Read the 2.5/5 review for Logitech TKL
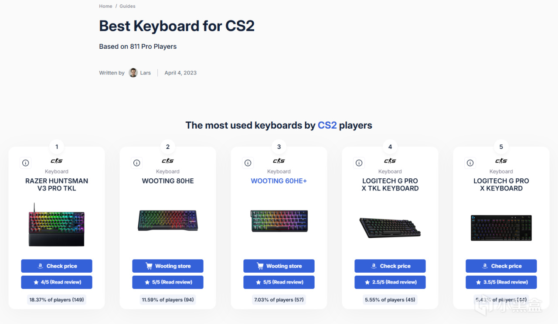This screenshot has height=324, width=558. pyautogui.click(x=390, y=282)
